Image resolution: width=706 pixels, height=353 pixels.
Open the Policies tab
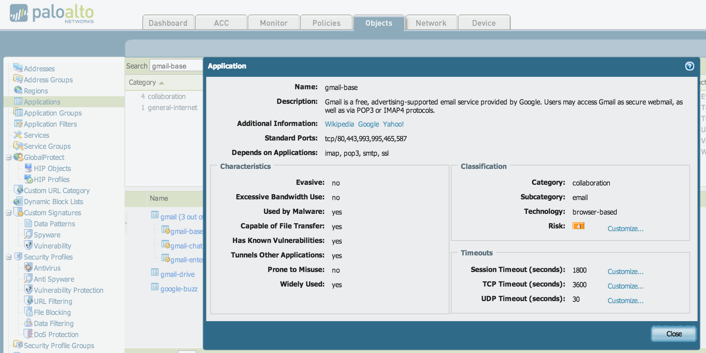click(x=326, y=22)
